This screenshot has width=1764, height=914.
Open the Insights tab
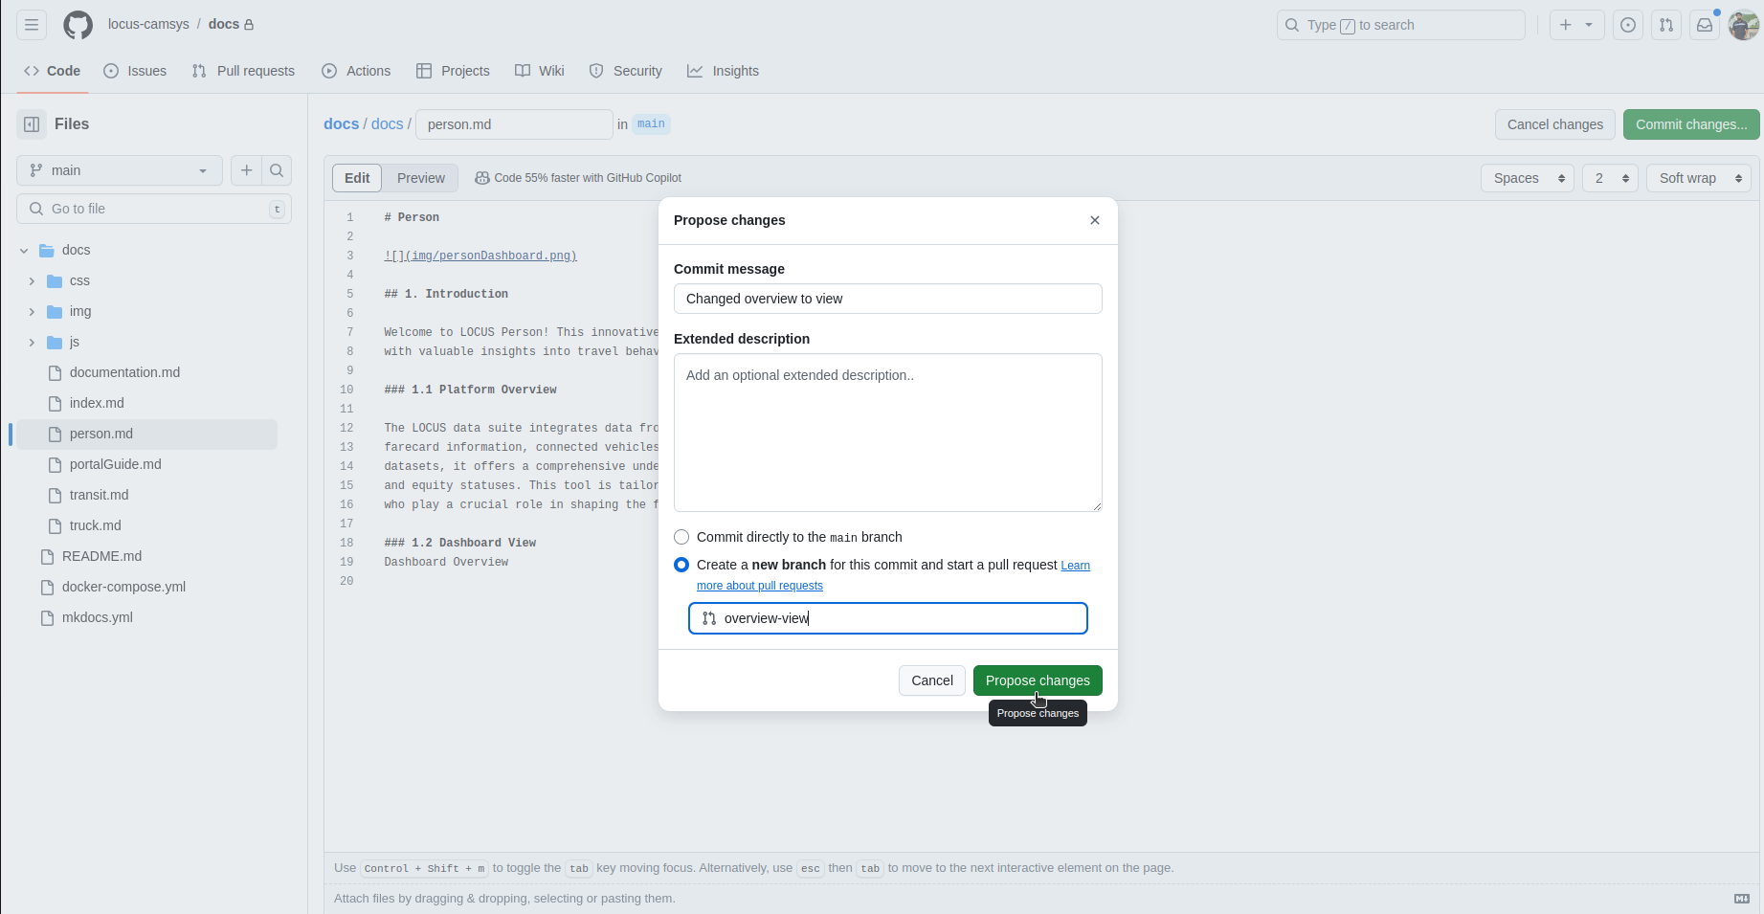723,71
